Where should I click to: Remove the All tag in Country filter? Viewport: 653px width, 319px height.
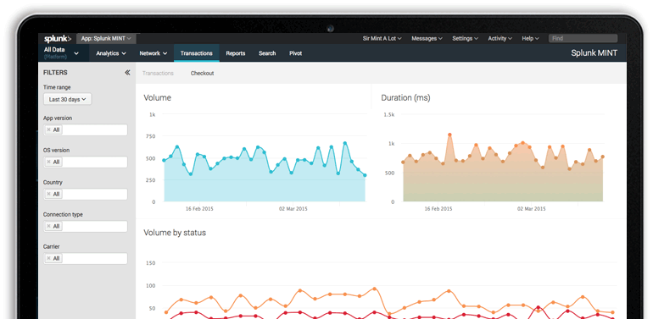(48, 194)
